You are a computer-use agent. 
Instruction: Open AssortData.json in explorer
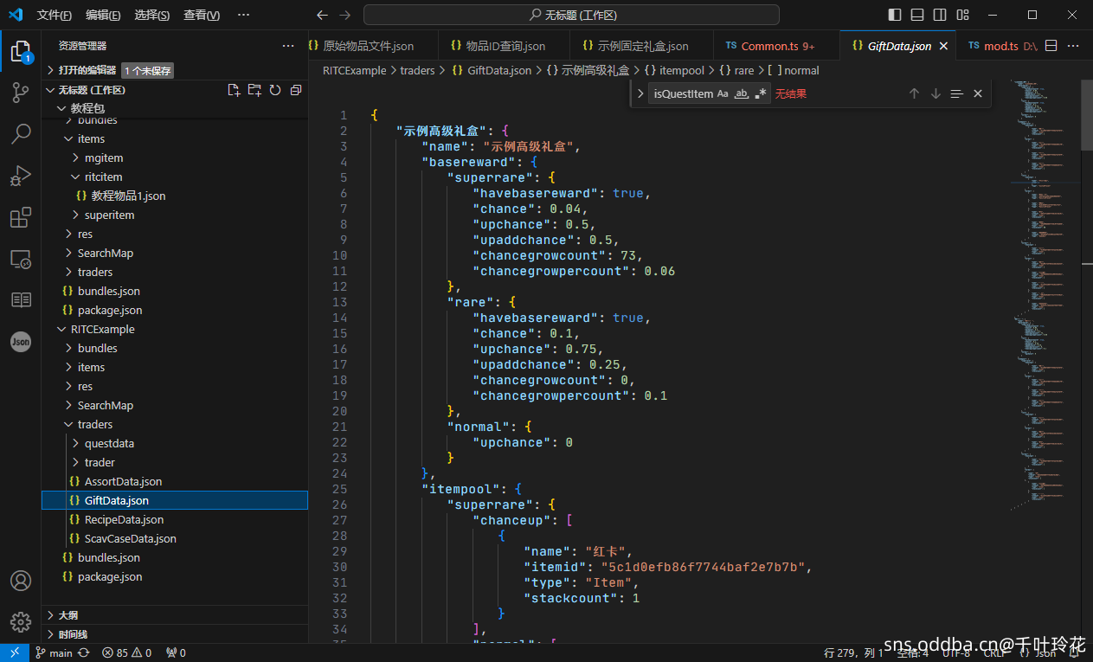point(175,481)
